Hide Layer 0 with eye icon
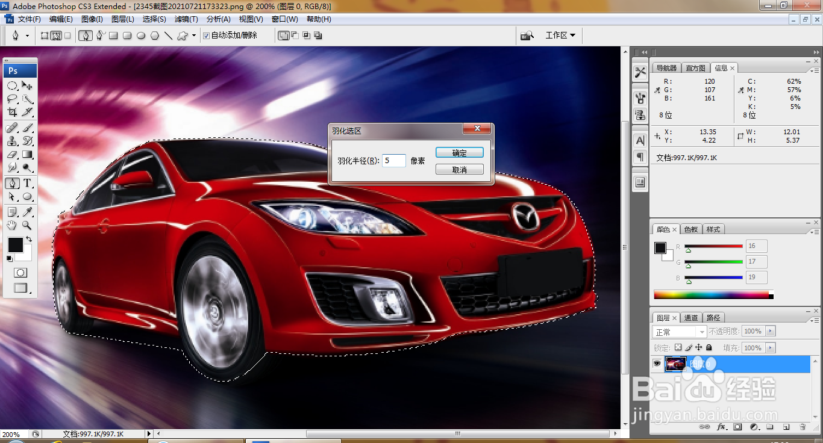The width and height of the screenshot is (823, 443). point(657,364)
